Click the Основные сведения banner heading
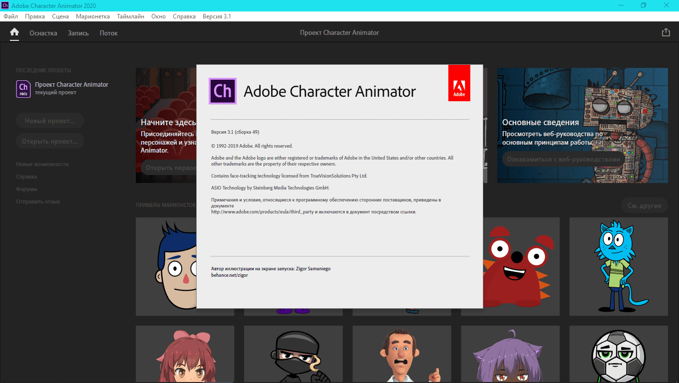This screenshot has height=383, width=679. [x=541, y=122]
